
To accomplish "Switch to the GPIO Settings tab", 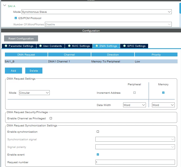I will pos(134,46).
